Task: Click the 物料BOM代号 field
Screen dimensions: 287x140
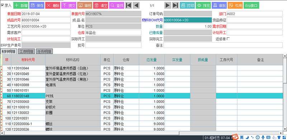Action: [188, 20]
